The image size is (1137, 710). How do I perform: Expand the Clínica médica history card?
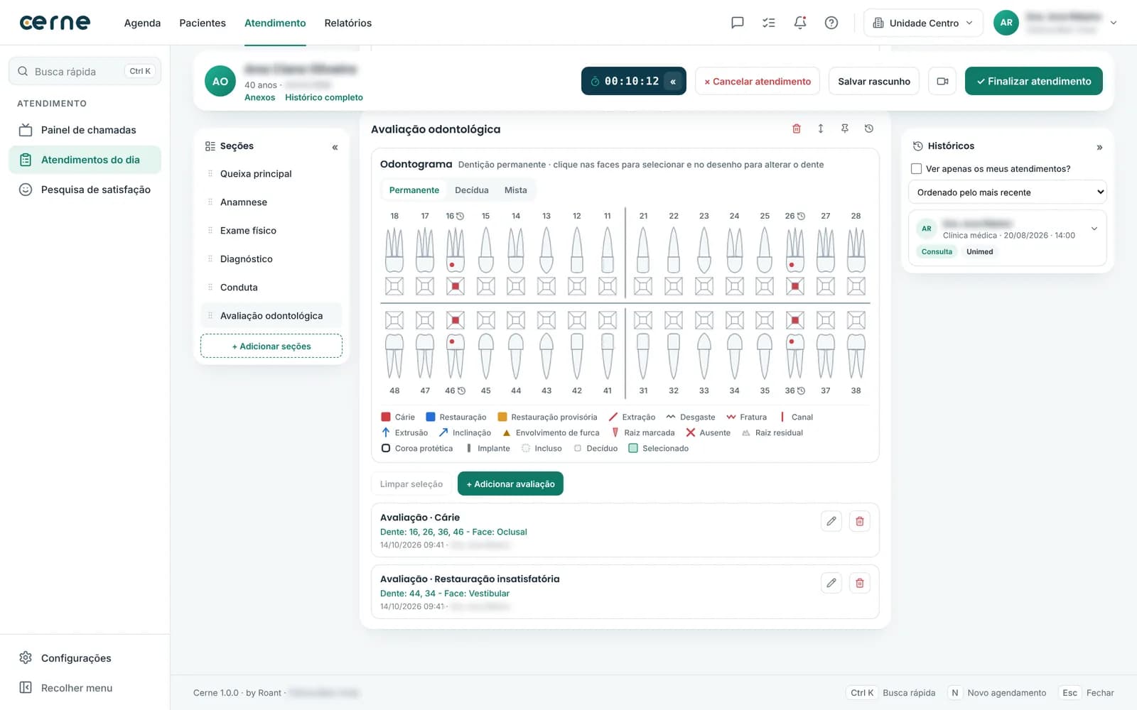tap(1094, 229)
